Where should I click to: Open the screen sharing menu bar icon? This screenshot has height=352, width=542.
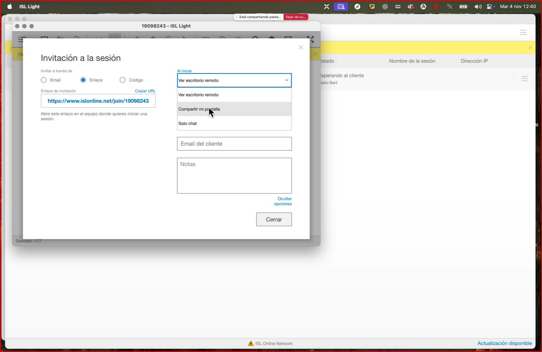pos(341,6)
